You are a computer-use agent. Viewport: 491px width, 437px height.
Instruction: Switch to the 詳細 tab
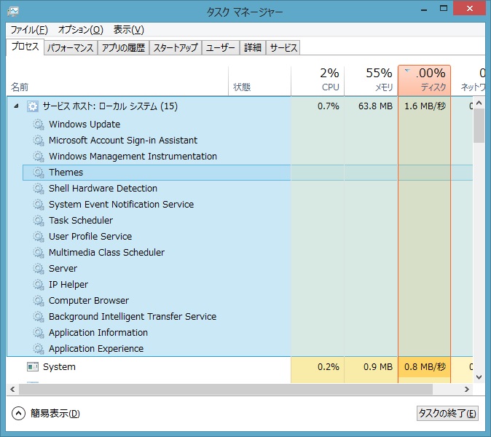pos(253,48)
